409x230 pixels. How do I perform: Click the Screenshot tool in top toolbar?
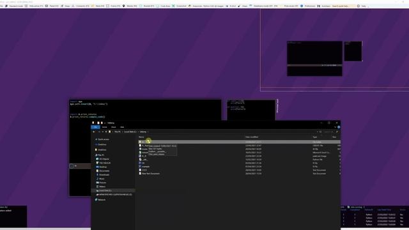coord(179,6)
